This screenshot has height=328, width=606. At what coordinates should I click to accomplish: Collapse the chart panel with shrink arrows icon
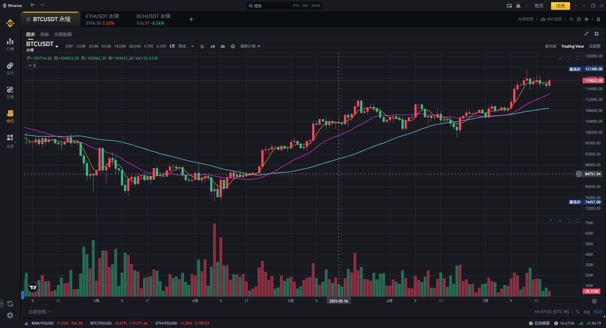[x=586, y=34]
